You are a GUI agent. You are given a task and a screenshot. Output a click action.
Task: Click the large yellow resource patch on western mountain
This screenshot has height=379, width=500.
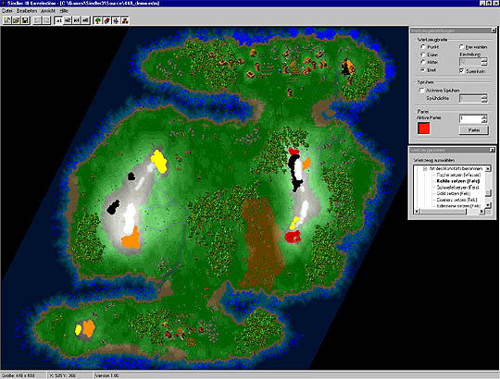pos(159,162)
